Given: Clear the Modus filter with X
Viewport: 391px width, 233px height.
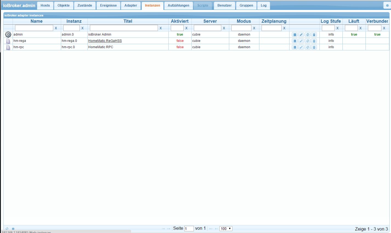Looking at the screenshot, I should [x=254, y=28].
